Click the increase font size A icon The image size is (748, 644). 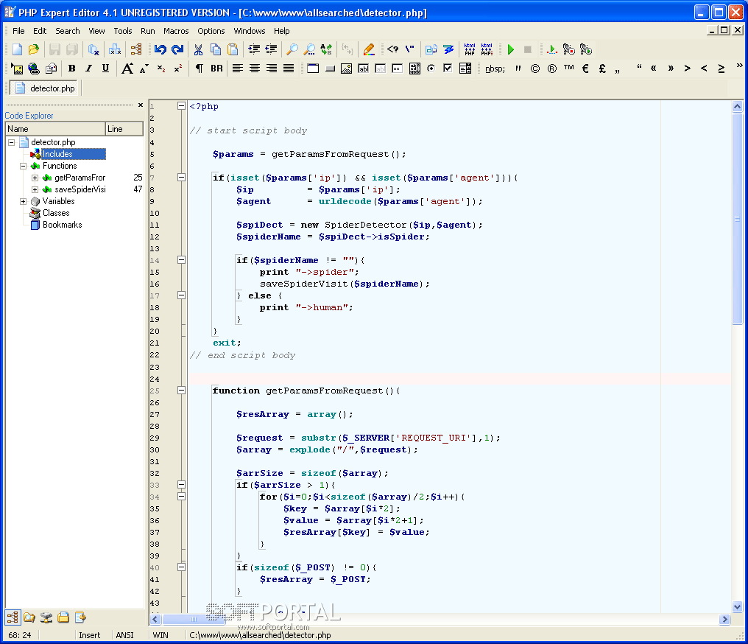point(127,69)
